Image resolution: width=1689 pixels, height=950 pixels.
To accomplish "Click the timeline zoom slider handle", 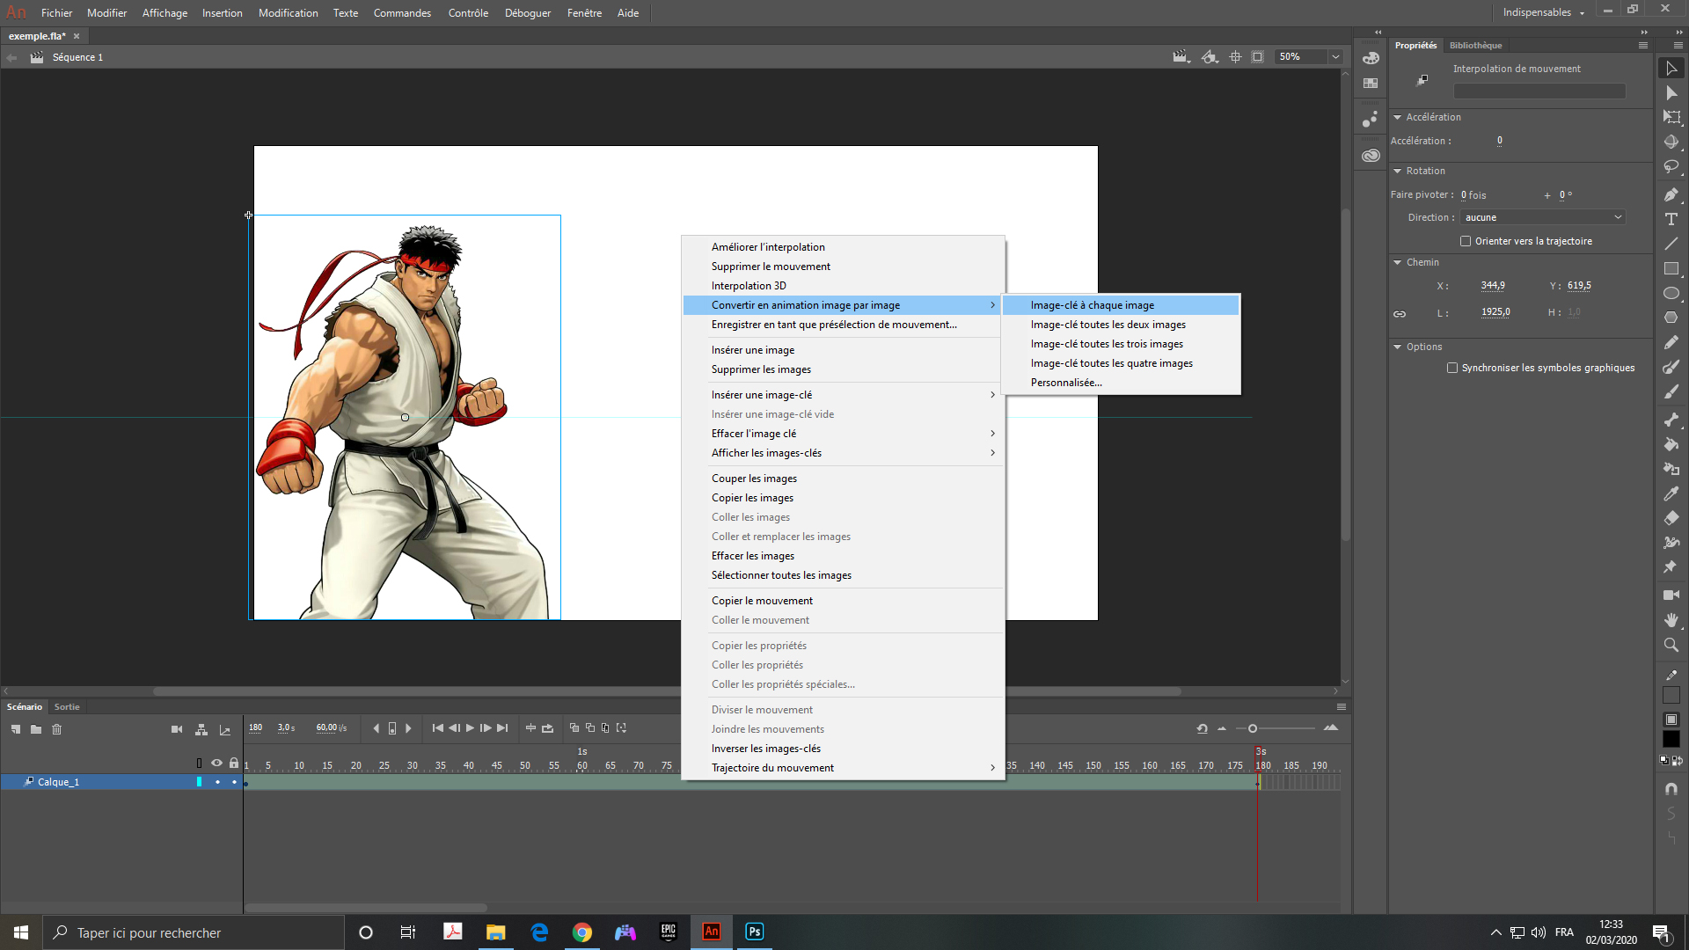I will pos(1253,728).
